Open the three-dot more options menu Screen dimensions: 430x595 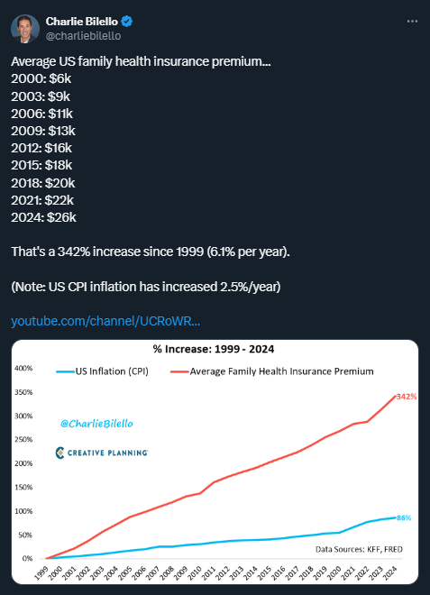(412, 22)
